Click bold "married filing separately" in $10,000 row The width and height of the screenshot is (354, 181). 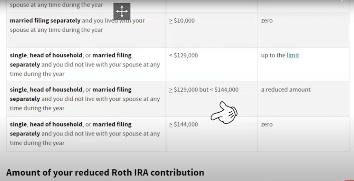[x=45, y=21]
